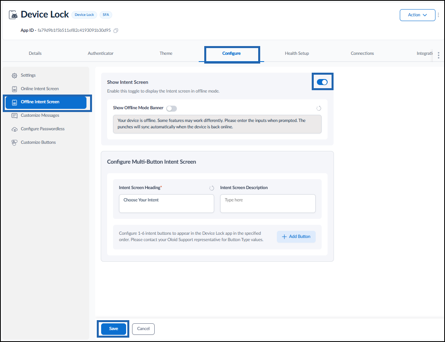This screenshot has height=342, width=445.
Task: Click the Show Intent Screen label
Action: coord(128,82)
